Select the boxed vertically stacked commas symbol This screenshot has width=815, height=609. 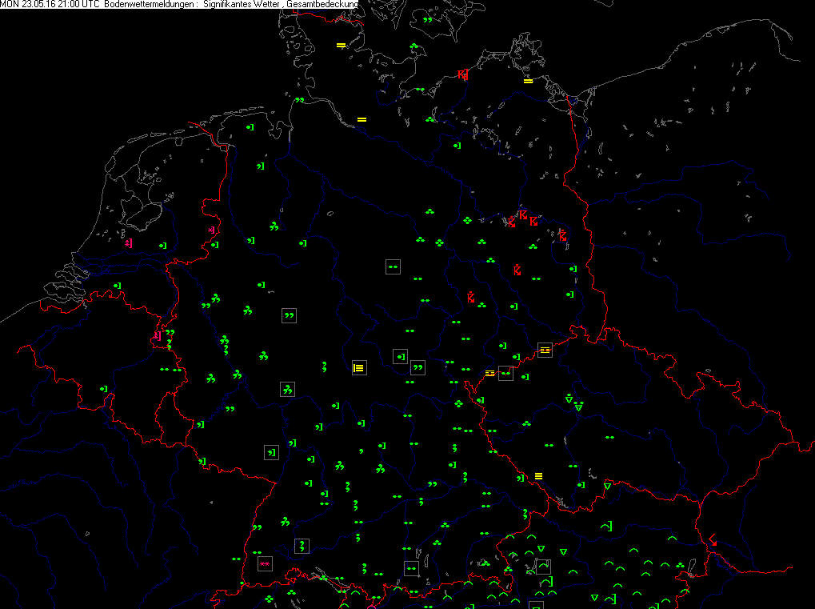tap(302, 546)
